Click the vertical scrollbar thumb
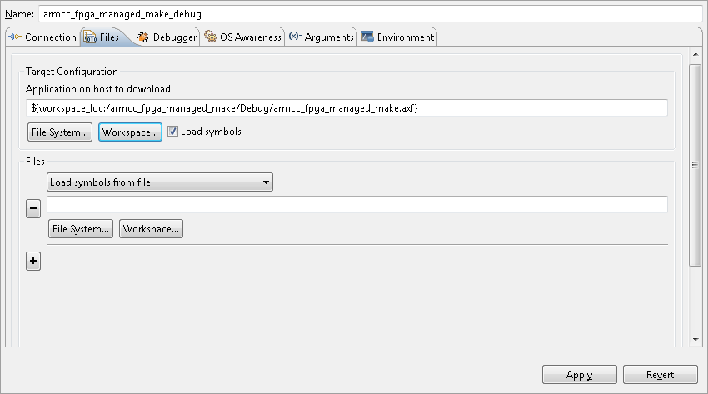The image size is (708, 394). click(696, 165)
